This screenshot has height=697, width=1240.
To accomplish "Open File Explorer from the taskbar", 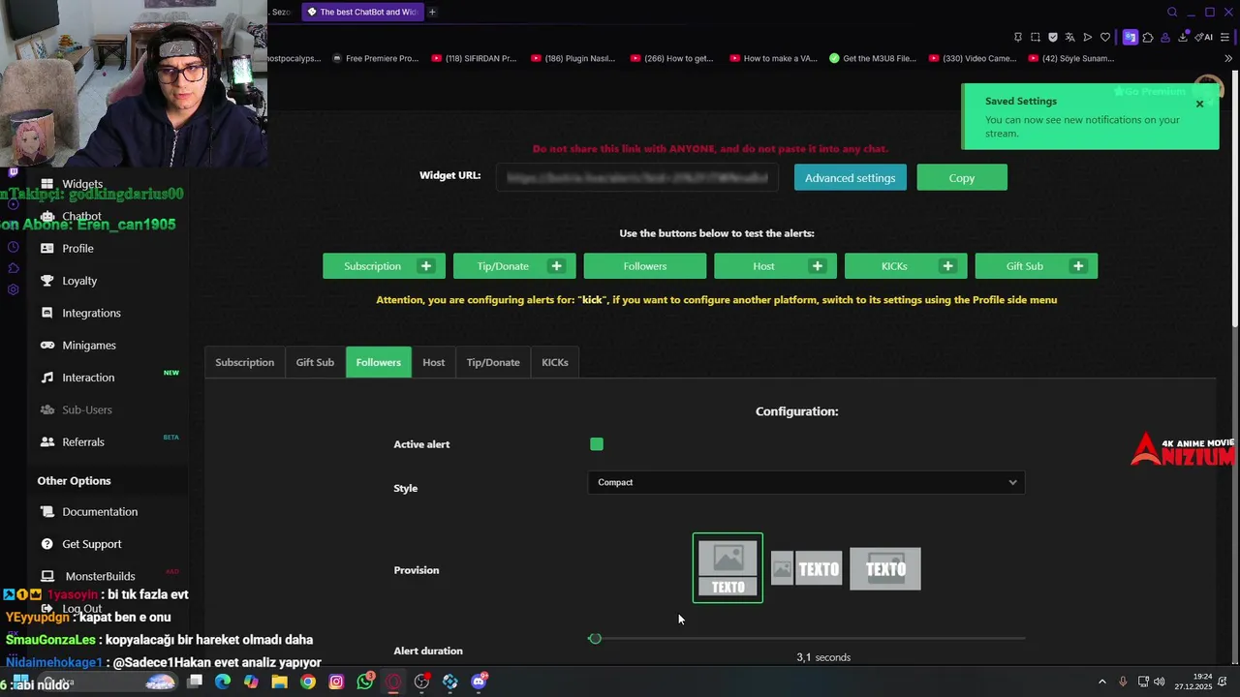I will point(279,682).
